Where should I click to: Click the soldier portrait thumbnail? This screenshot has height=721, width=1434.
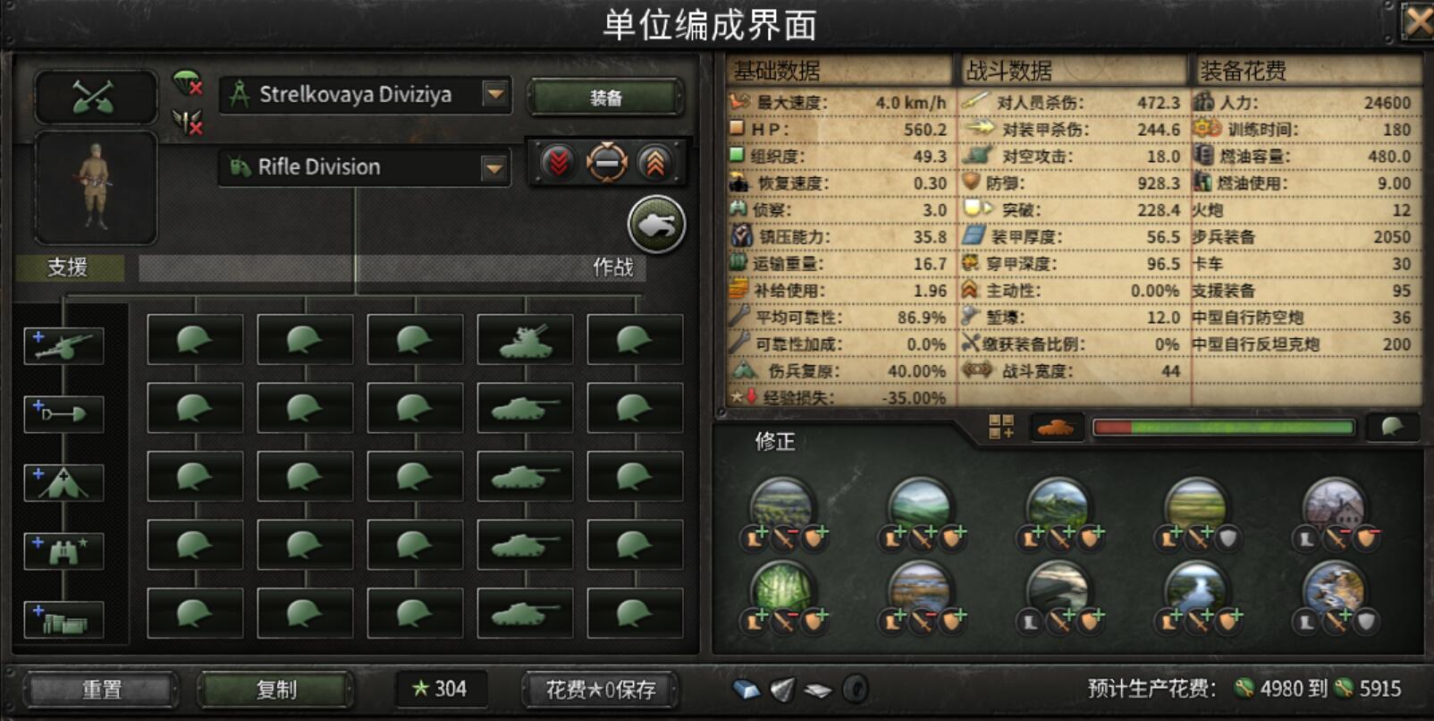(x=96, y=188)
